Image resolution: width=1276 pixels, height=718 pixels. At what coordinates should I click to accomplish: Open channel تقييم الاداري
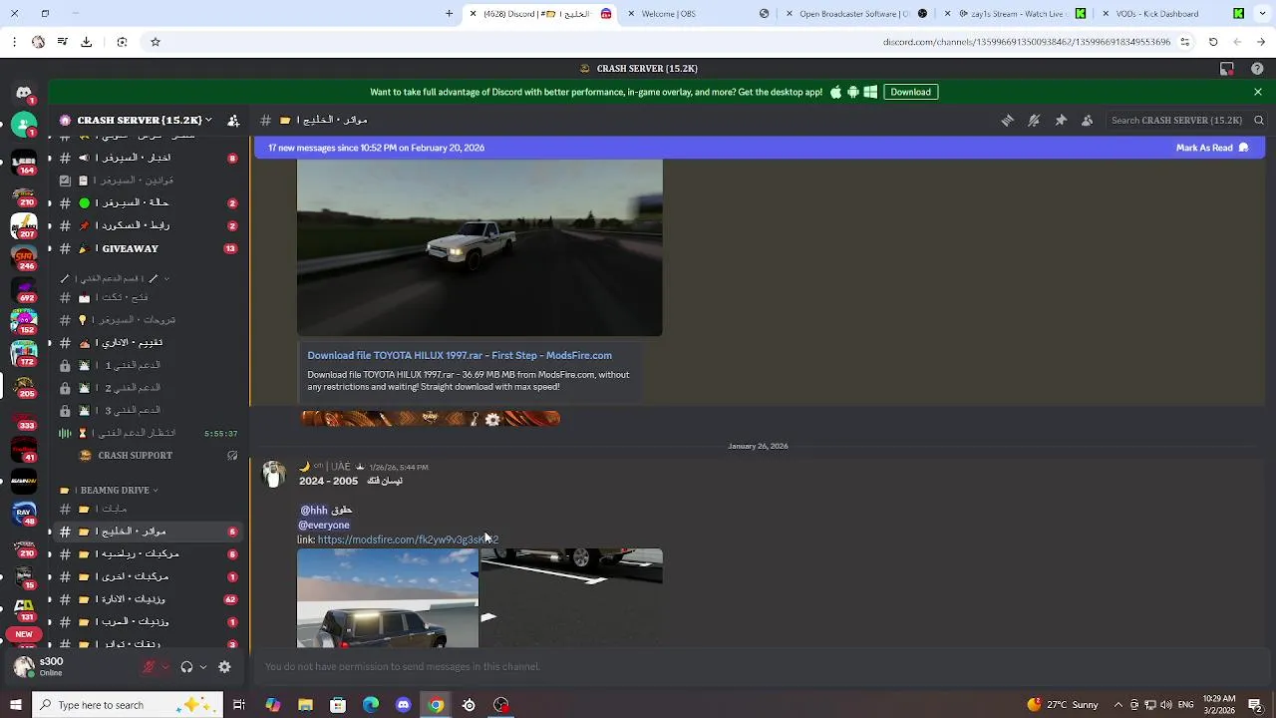pyautogui.click(x=148, y=343)
